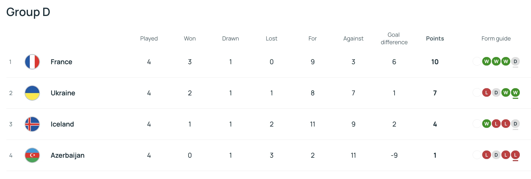531x179 pixels.
Task: Click the Goal difference column header
Action: coord(394,39)
